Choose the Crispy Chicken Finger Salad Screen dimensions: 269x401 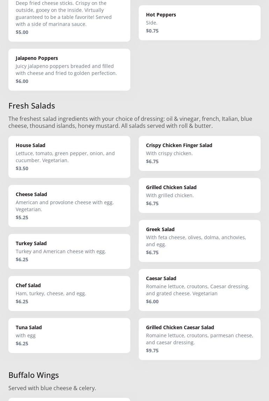coord(199,153)
